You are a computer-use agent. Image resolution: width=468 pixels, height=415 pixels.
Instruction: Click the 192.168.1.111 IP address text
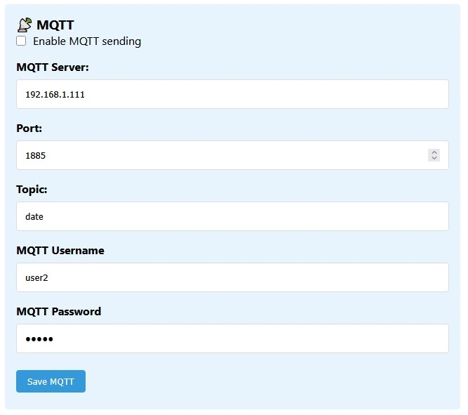(x=55, y=94)
